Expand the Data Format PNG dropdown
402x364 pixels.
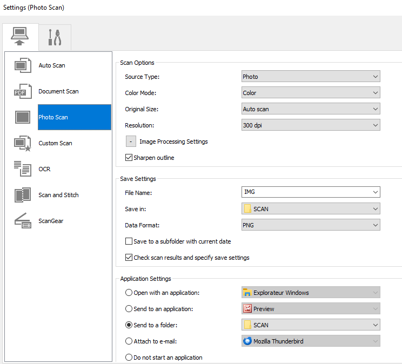click(311, 225)
